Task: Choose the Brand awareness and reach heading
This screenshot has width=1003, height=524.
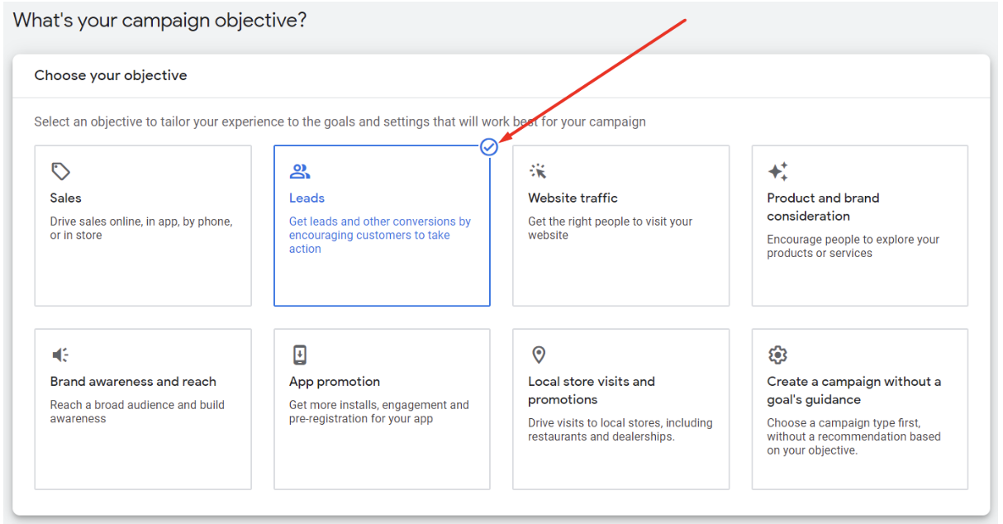Action: [x=133, y=381]
